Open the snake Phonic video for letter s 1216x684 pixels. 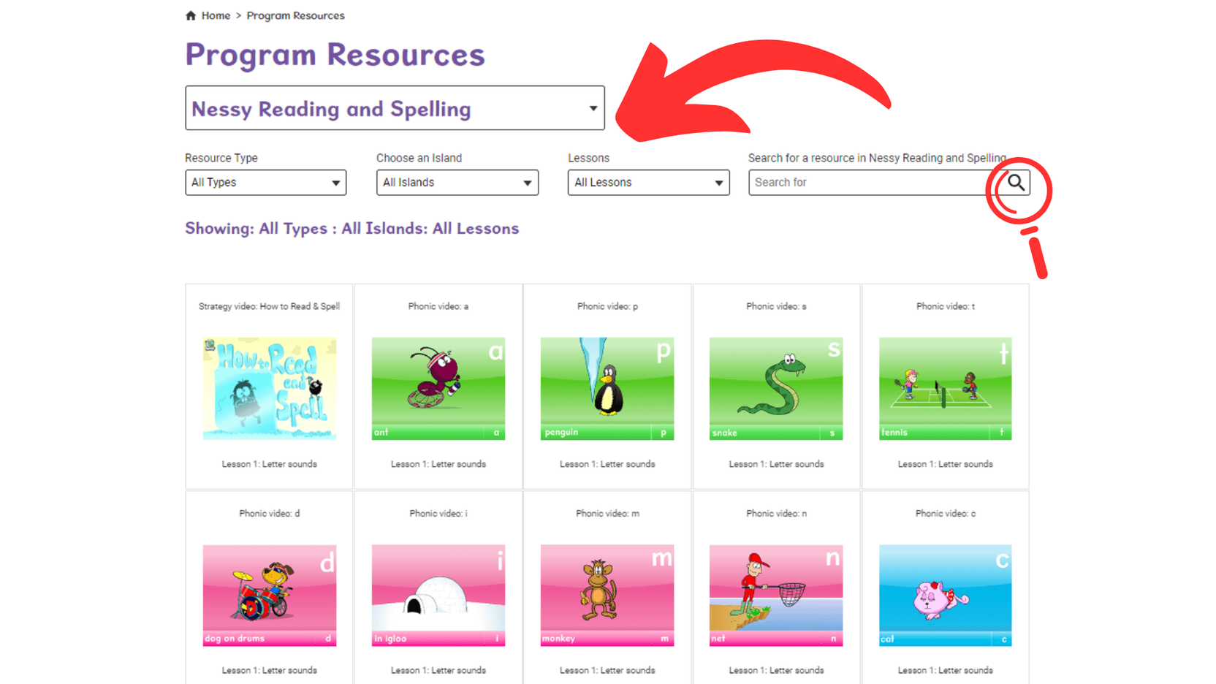775,388
